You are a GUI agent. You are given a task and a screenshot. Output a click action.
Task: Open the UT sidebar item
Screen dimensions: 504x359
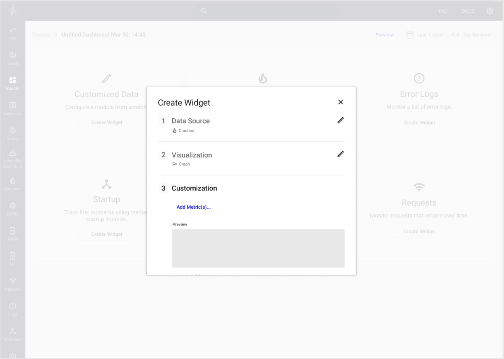pyautogui.click(x=12, y=259)
